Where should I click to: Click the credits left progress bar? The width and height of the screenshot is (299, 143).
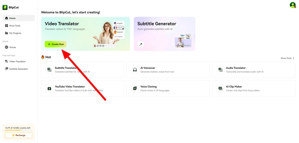tap(19, 130)
